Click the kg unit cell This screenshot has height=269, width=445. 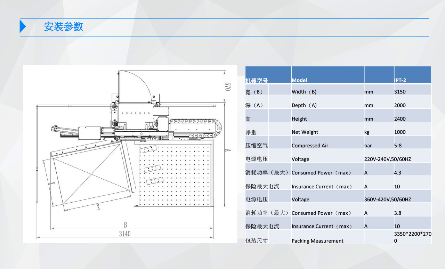(367, 132)
